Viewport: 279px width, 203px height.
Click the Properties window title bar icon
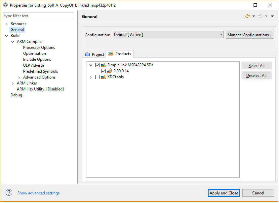pyautogui.click(x=5, y=5)
